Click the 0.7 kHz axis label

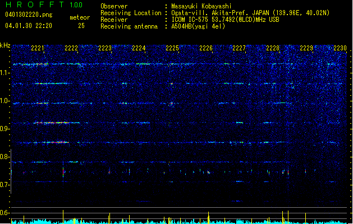[5, 185]
